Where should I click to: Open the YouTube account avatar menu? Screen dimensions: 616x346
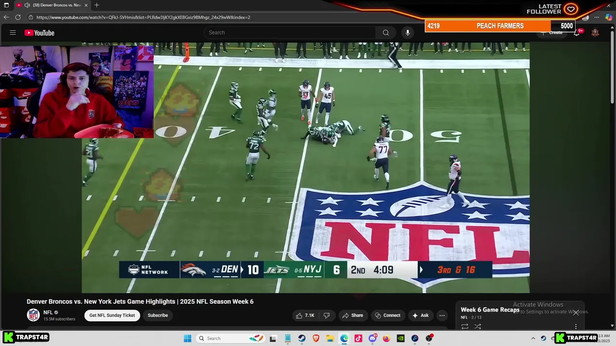[595, 33]
